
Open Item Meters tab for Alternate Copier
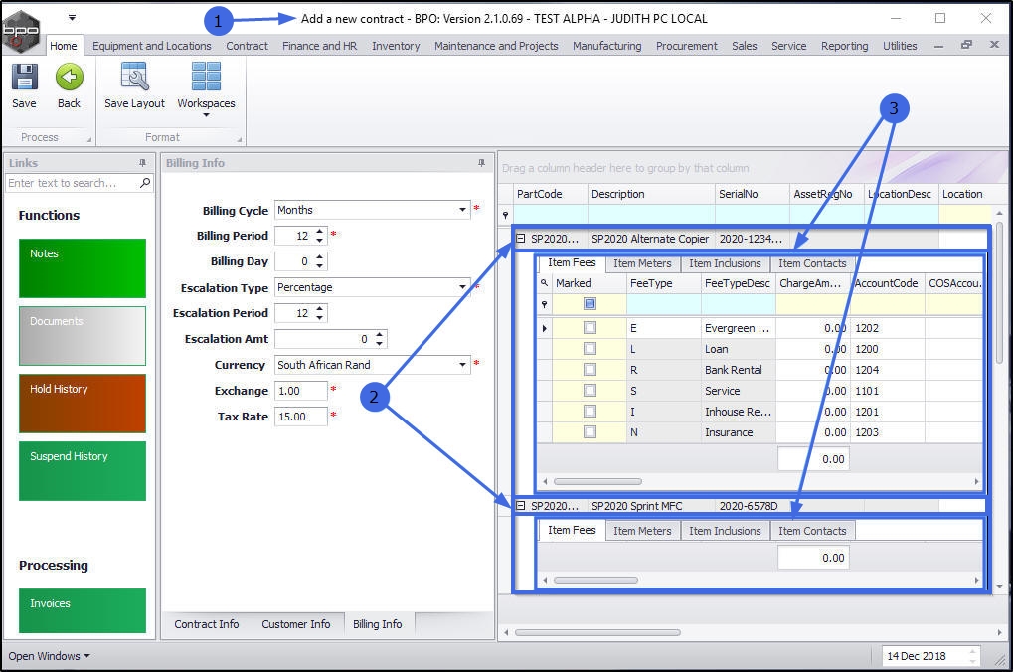pyautogui.click(x=642, y=263)
